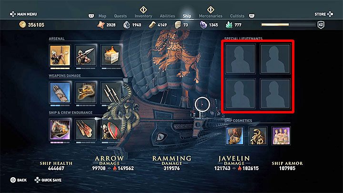Select the fire brazier arsenal upgrade
Viewport: 343px width, 193px height.
coord(111,55)
